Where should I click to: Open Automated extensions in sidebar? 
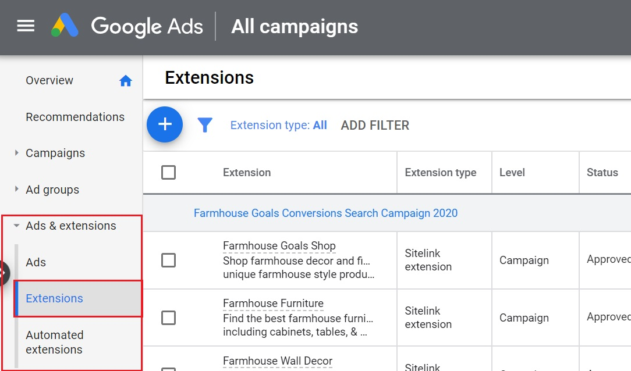tap(55, 342)
